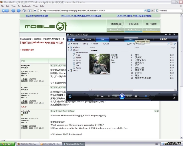
Task: Click Firefox Stop button
Action: pyautogui.click(x=19, y=11)
